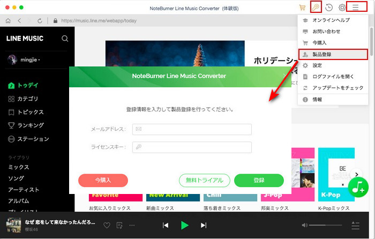Go to home page in browser bar
The height and width of the screenshot is (239, 375).
tap(8, 21)
